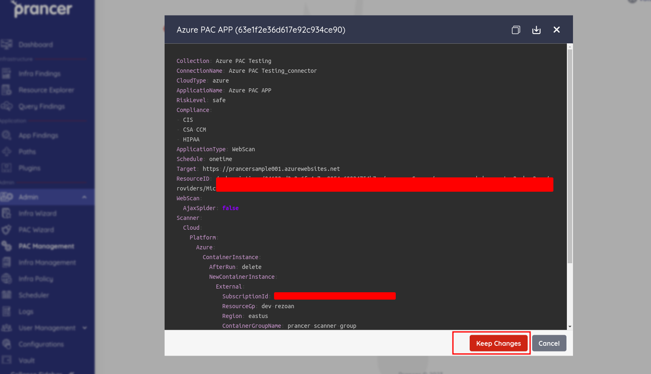Open Scheduler label in sidebar
Screen dimensions: 651x374
click(33, 295)
